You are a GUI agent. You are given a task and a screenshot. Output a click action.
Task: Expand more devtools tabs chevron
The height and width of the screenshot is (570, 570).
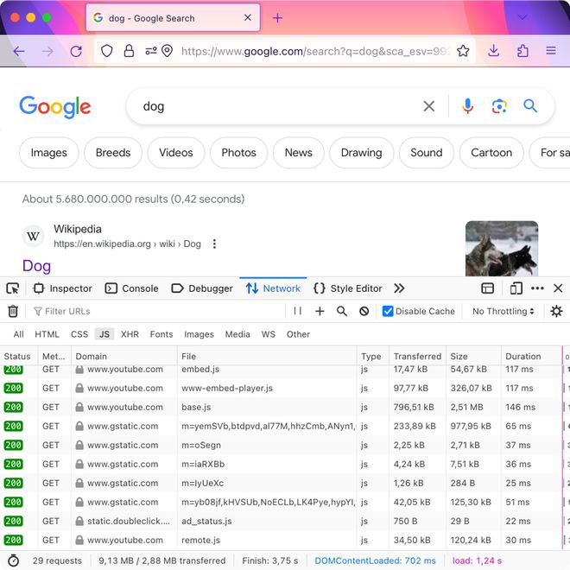tap(399, 288)
